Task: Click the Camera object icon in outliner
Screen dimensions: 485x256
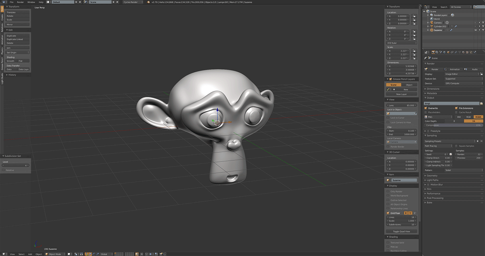Action: (x=432, y=23)
